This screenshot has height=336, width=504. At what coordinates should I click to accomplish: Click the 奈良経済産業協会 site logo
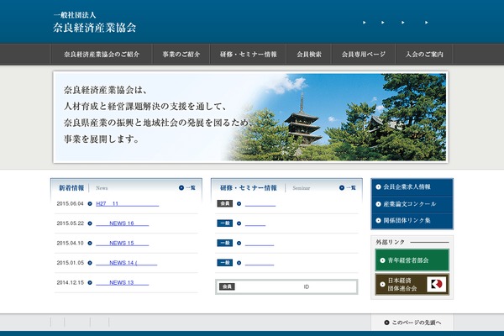(94, 22)
